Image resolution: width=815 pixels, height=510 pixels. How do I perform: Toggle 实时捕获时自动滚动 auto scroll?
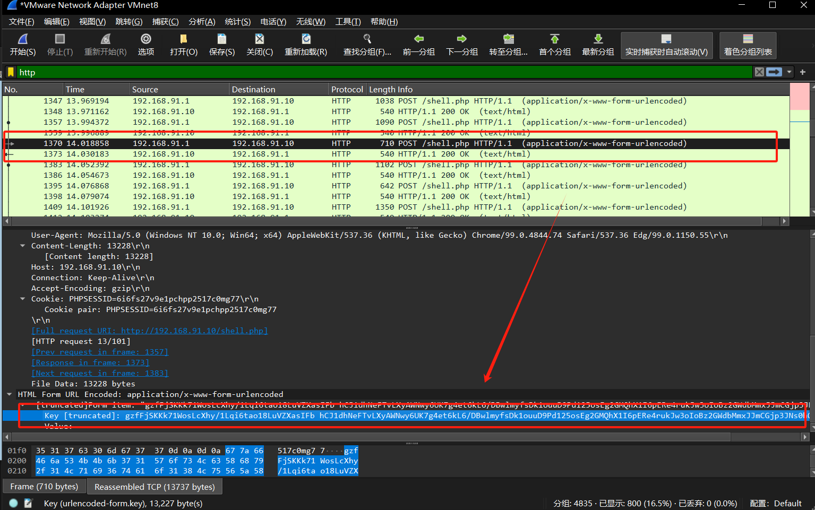coord(666,45)
